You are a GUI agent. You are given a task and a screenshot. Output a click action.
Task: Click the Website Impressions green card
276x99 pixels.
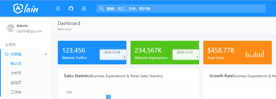point(165,53)
